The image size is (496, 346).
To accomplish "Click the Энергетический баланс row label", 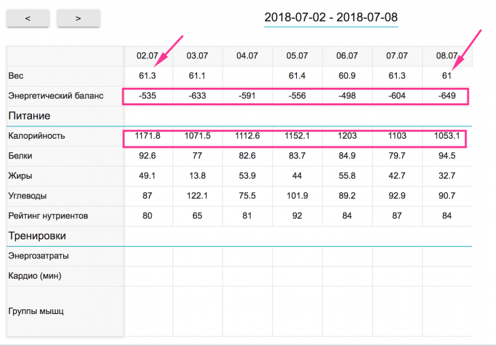I will click(x=55, y=96).
